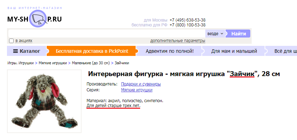Click the MY-SHOP.RU logo
The image size is (297, 140).
(35, 19)
